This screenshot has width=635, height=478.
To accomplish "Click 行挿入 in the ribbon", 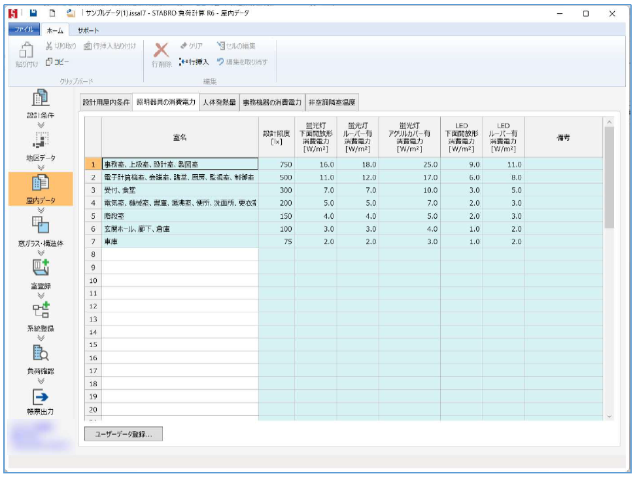I will pos(193,62).
